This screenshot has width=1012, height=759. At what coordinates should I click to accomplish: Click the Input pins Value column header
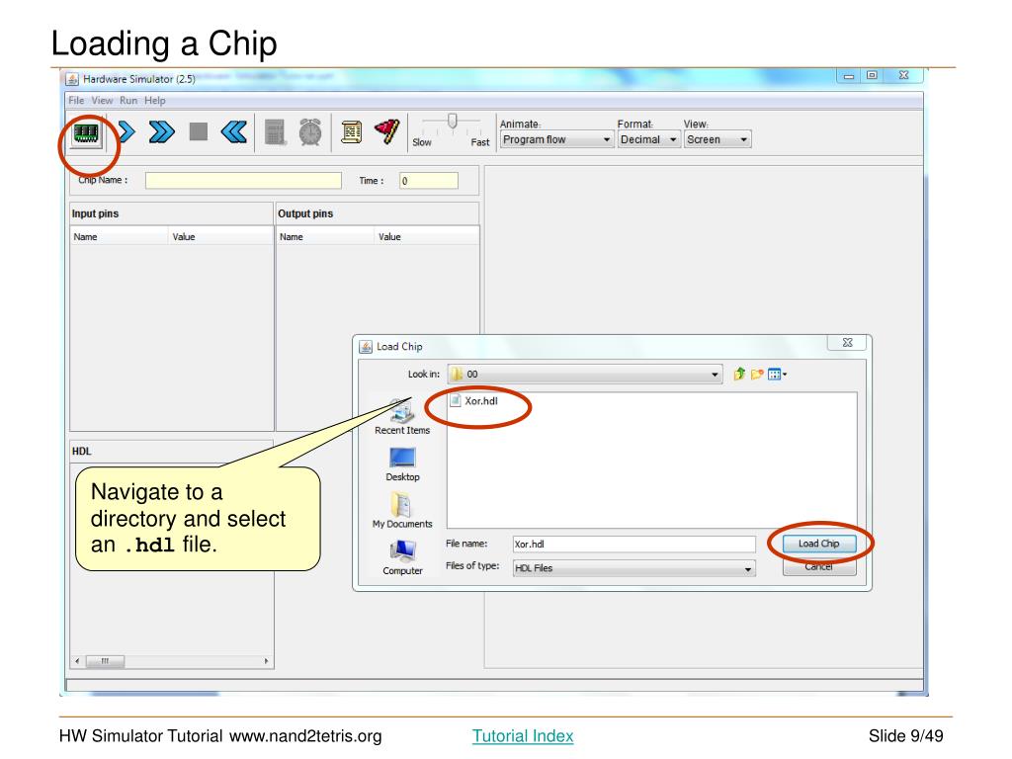pos(220,237)
